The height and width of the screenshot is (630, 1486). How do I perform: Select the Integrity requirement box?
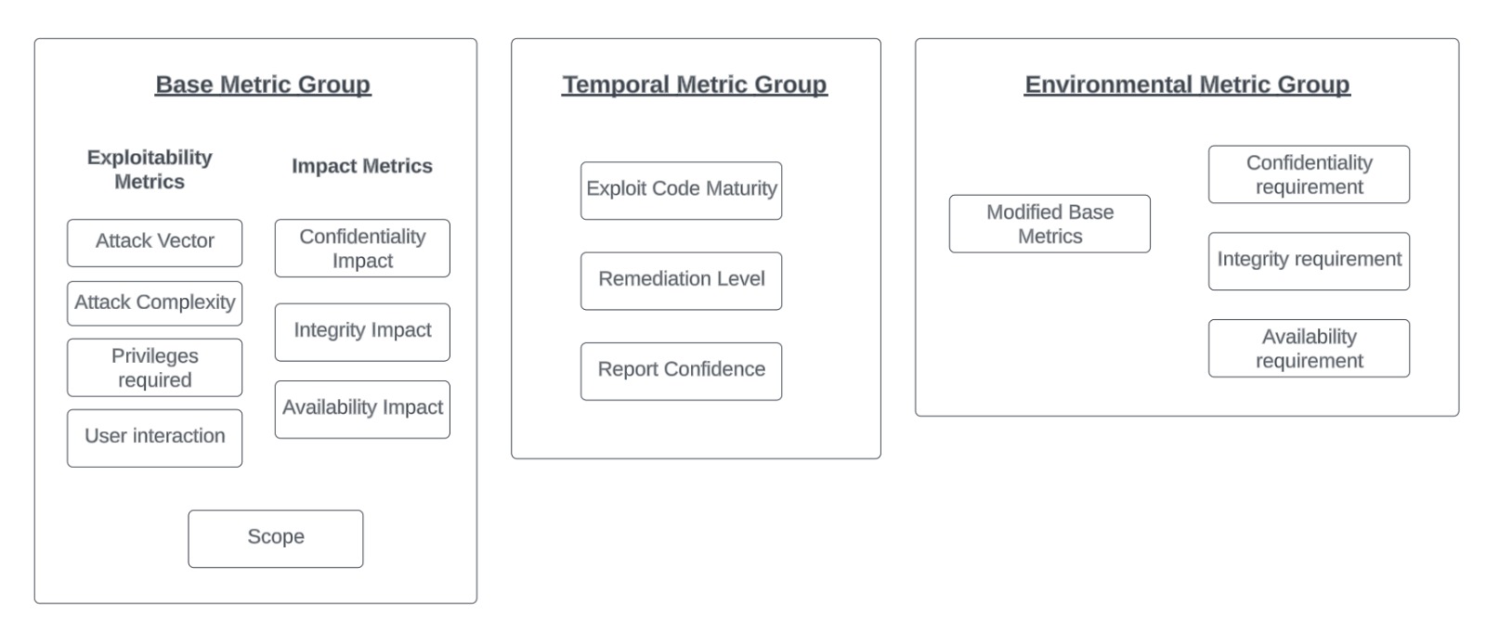(1309, 261)
